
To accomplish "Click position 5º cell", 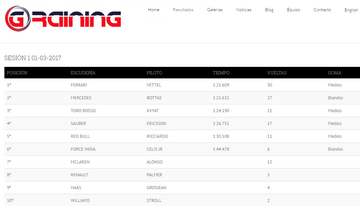I will tap(9, 136).
